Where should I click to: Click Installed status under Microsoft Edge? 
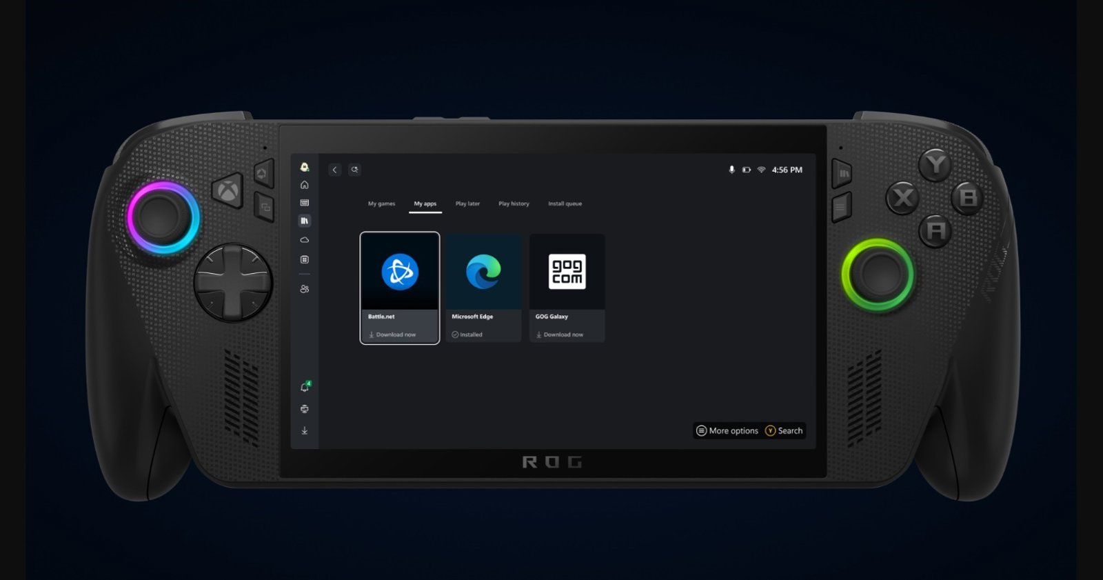pyautogui.click(x=467, y=334)
